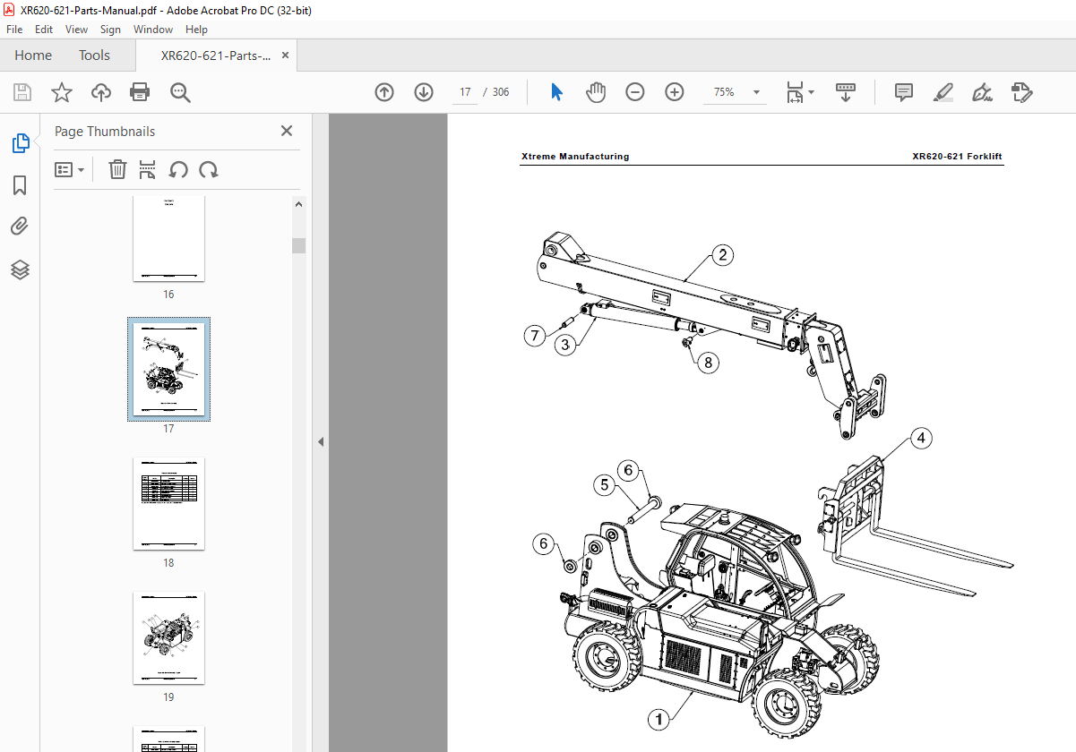Delete selected page with trash icon

[117, 169]
